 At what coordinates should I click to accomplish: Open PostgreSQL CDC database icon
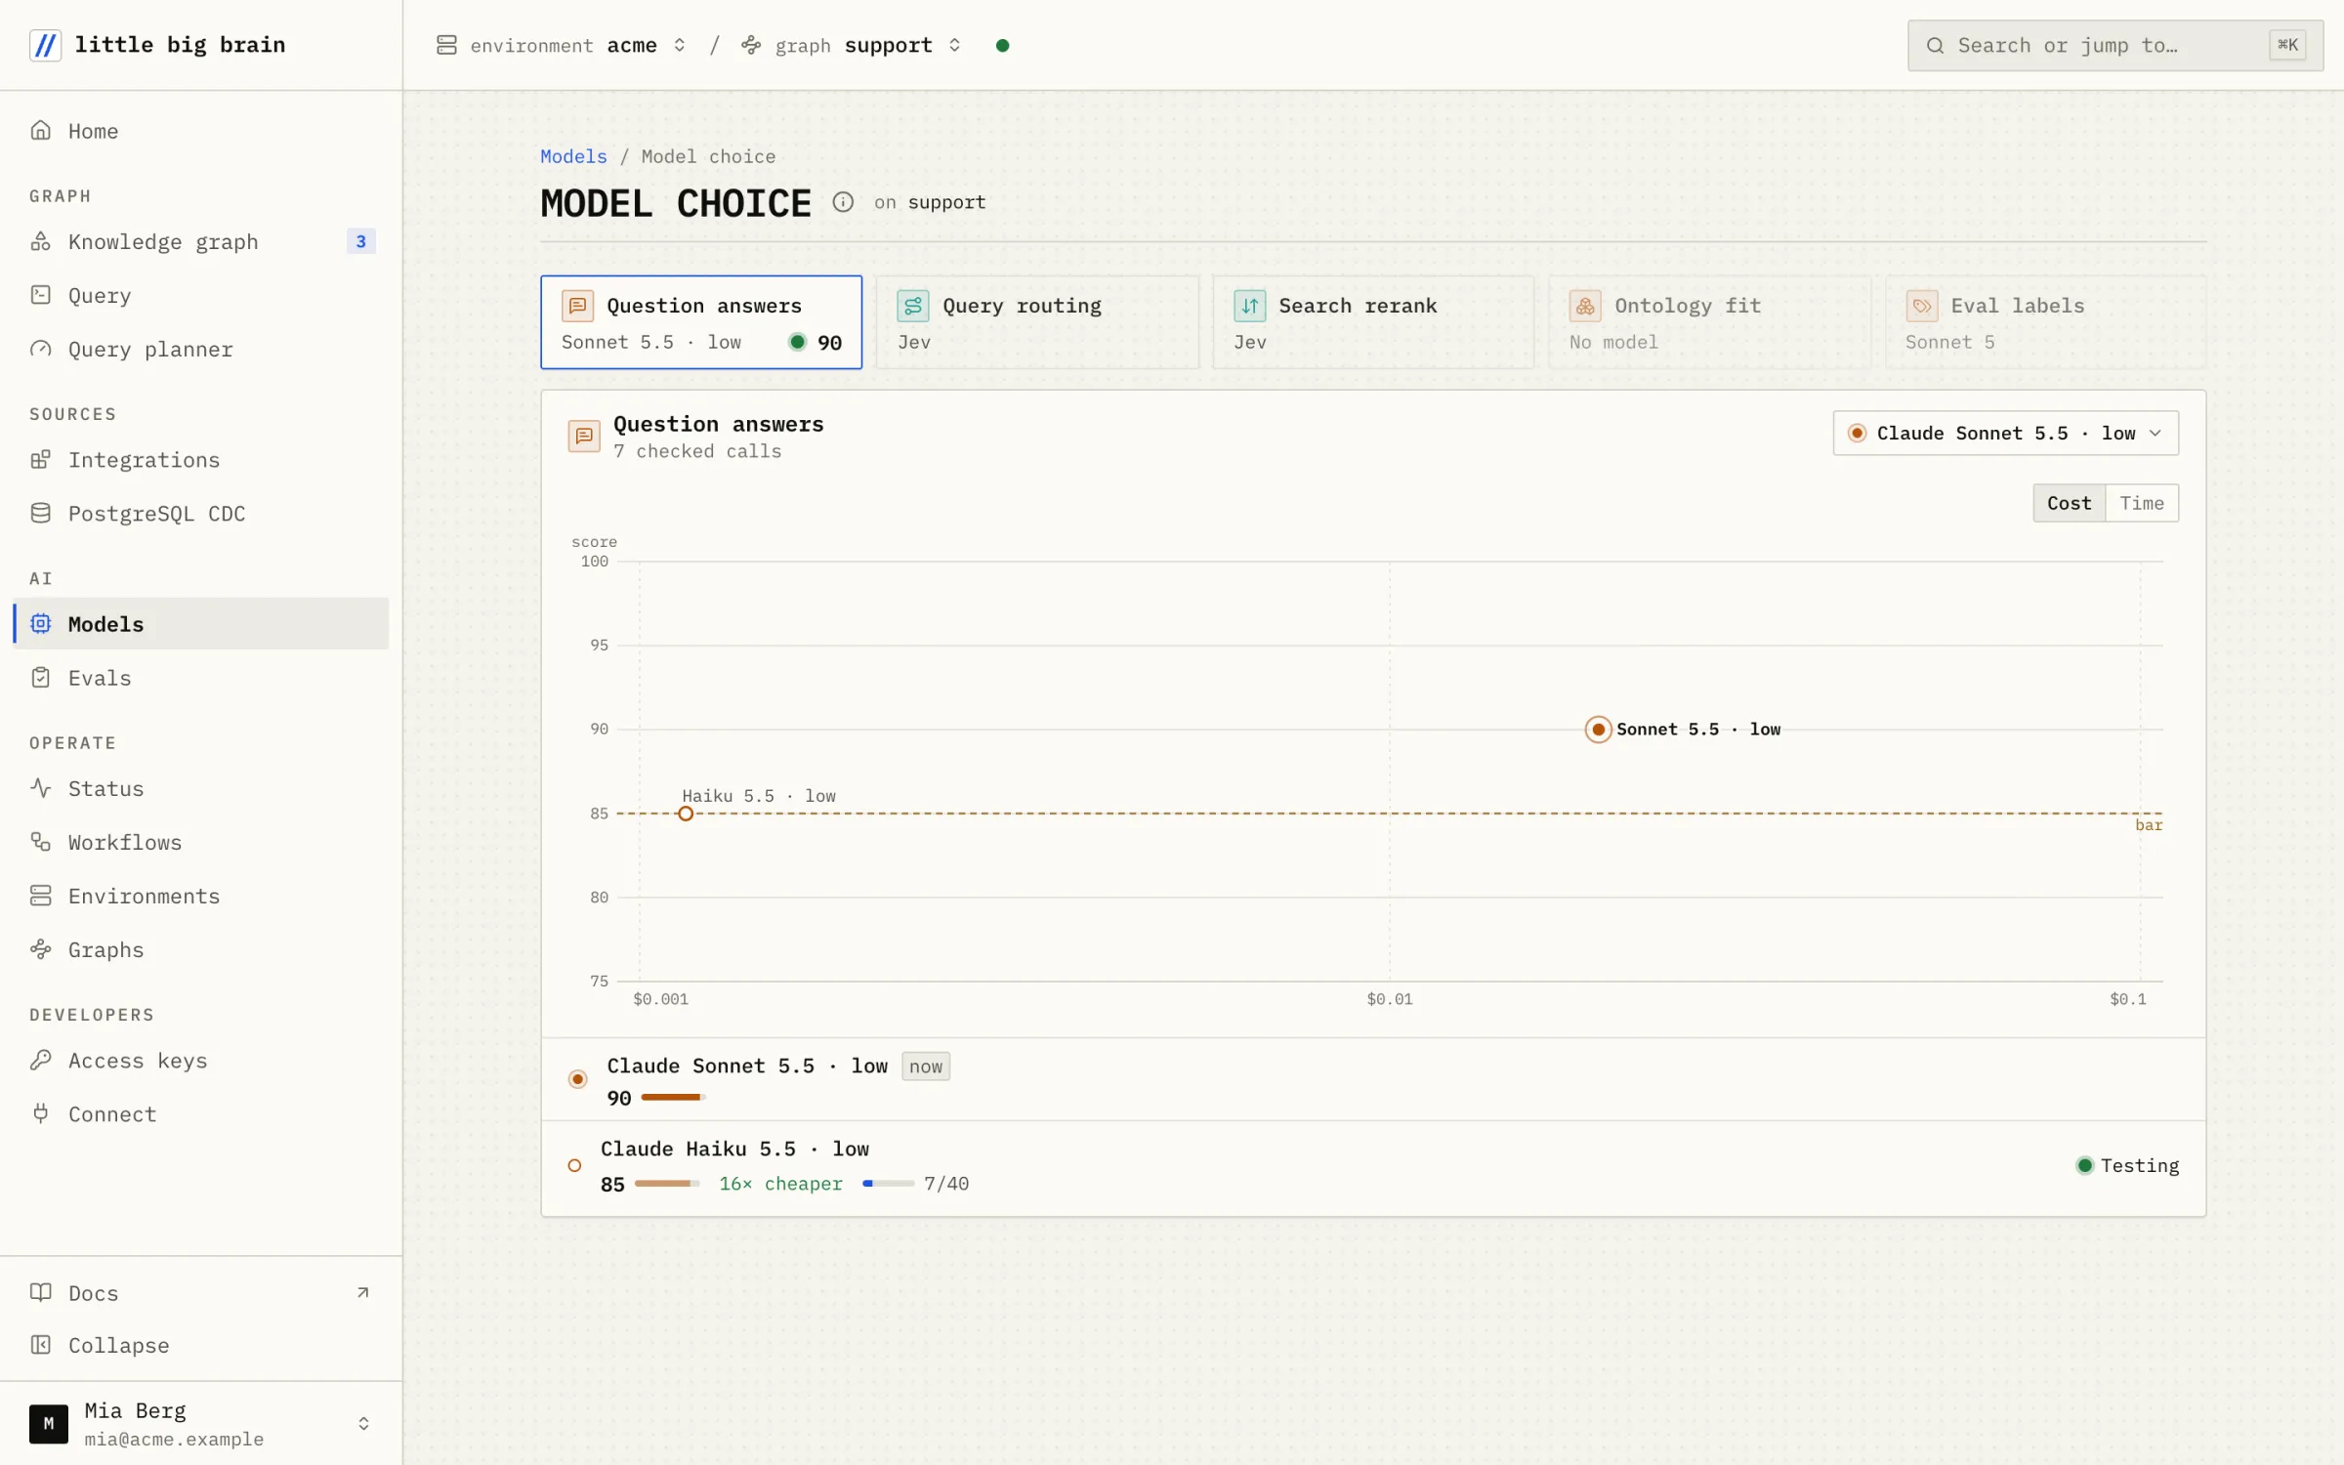pyautogui.click(x=40, y=513)
